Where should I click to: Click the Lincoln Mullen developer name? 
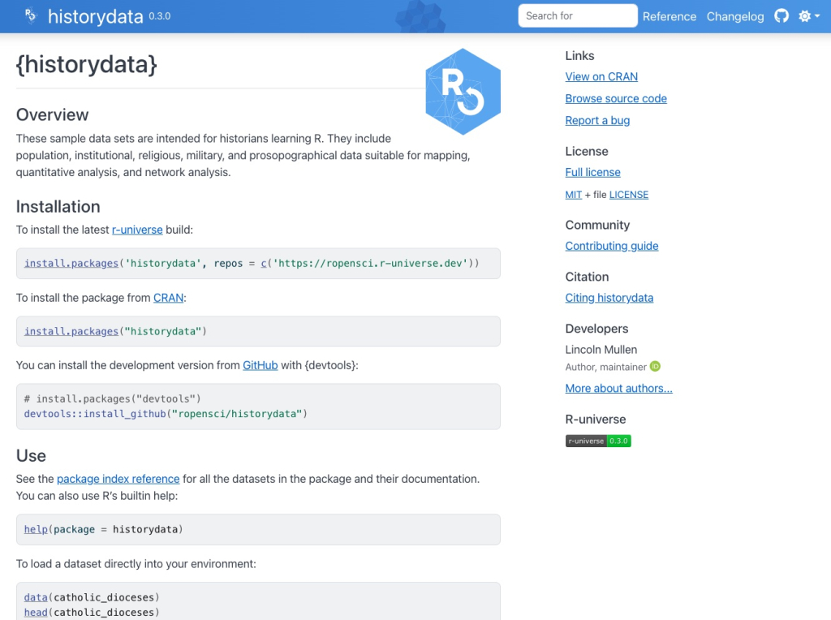(x=601, y=350)
